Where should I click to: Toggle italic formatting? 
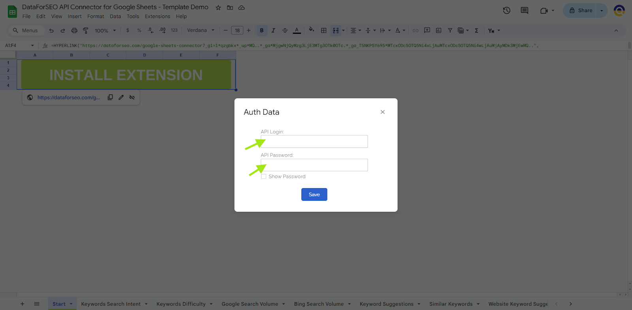click(x=273, y=30)
